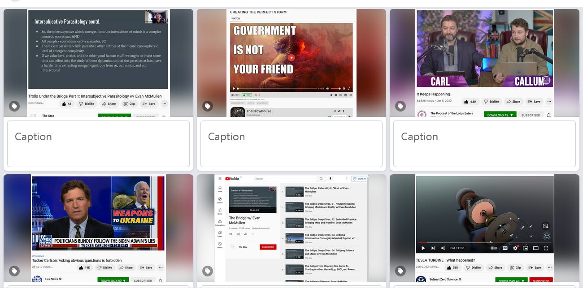
Task: Click 51K like button under TESLA TURBINE
Action: click(x=452, y=267)
